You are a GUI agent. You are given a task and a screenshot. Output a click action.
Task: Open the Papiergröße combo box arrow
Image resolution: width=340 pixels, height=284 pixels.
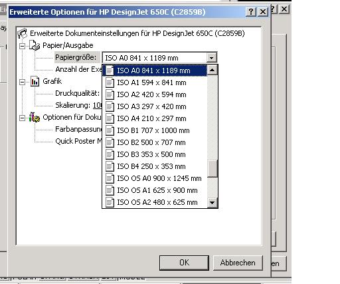(x=211, y=58)
